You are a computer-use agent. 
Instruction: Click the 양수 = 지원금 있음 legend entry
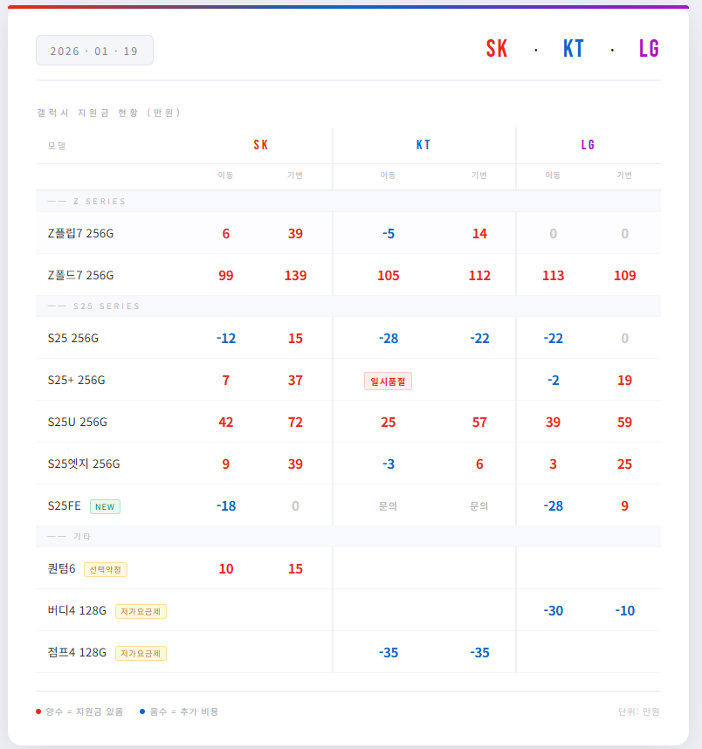point(79,711)
